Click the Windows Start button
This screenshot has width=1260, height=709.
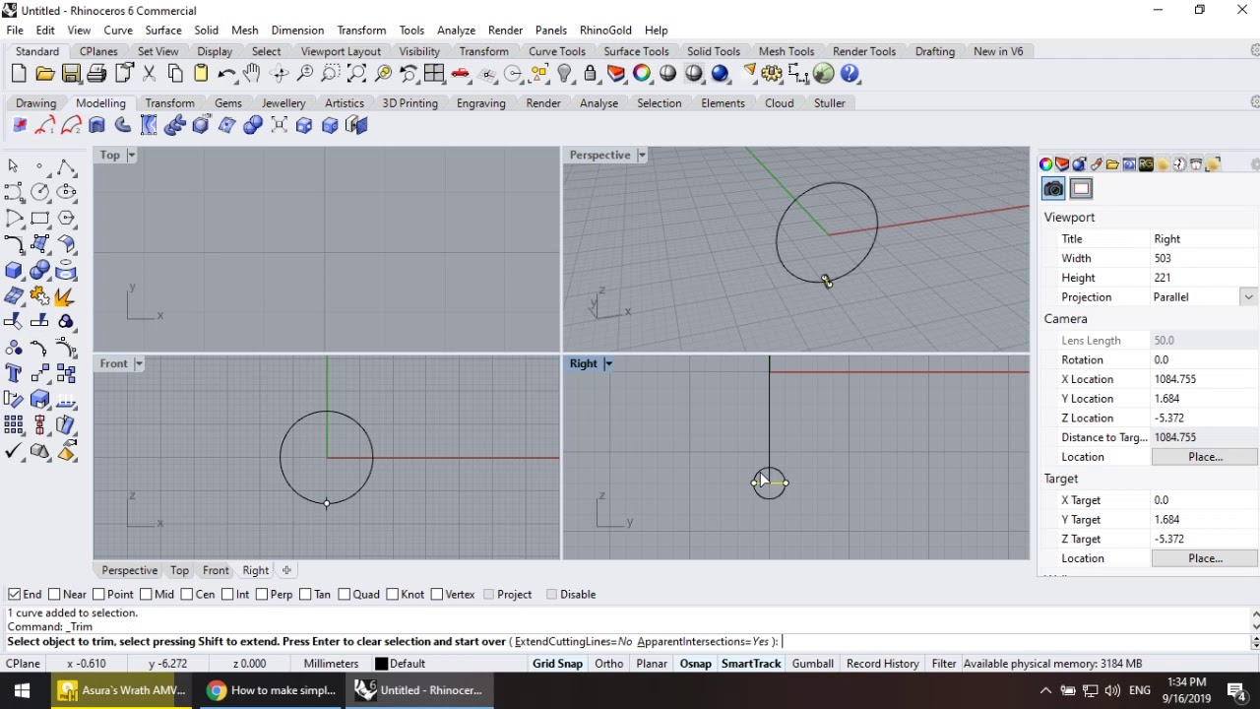coord(22,690)
